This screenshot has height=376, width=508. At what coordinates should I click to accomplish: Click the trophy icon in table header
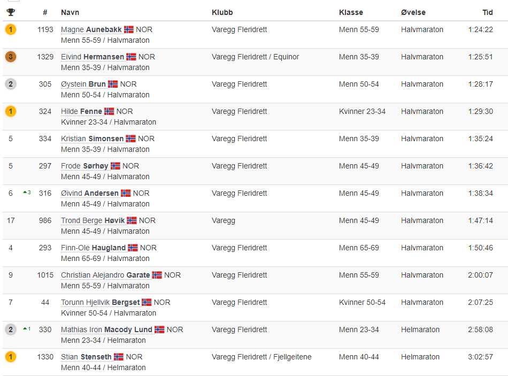[11, 12]
